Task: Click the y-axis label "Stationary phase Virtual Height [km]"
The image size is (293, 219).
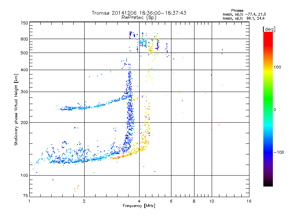Action: pos(16,109)
